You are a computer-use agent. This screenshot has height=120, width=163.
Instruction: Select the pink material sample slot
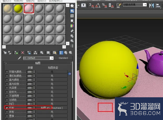[29, 9]
